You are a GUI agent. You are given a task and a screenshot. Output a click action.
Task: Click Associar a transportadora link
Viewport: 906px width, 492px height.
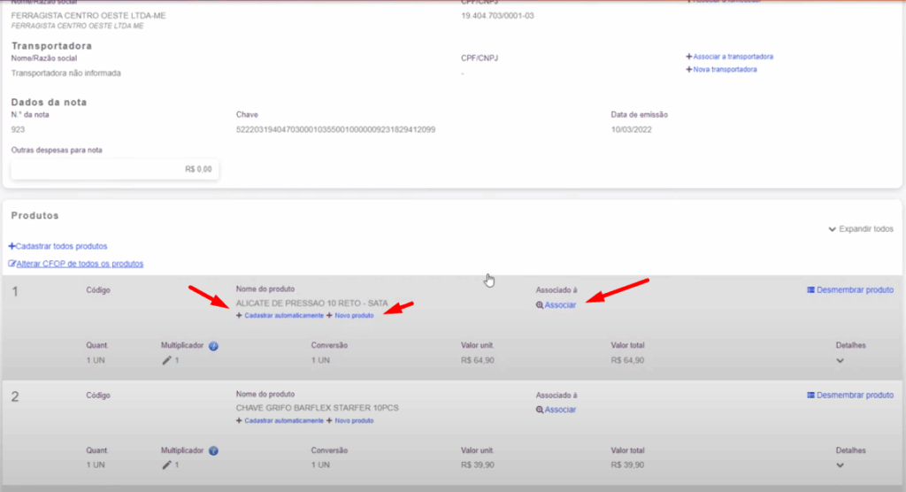click(x=729, y=57)
